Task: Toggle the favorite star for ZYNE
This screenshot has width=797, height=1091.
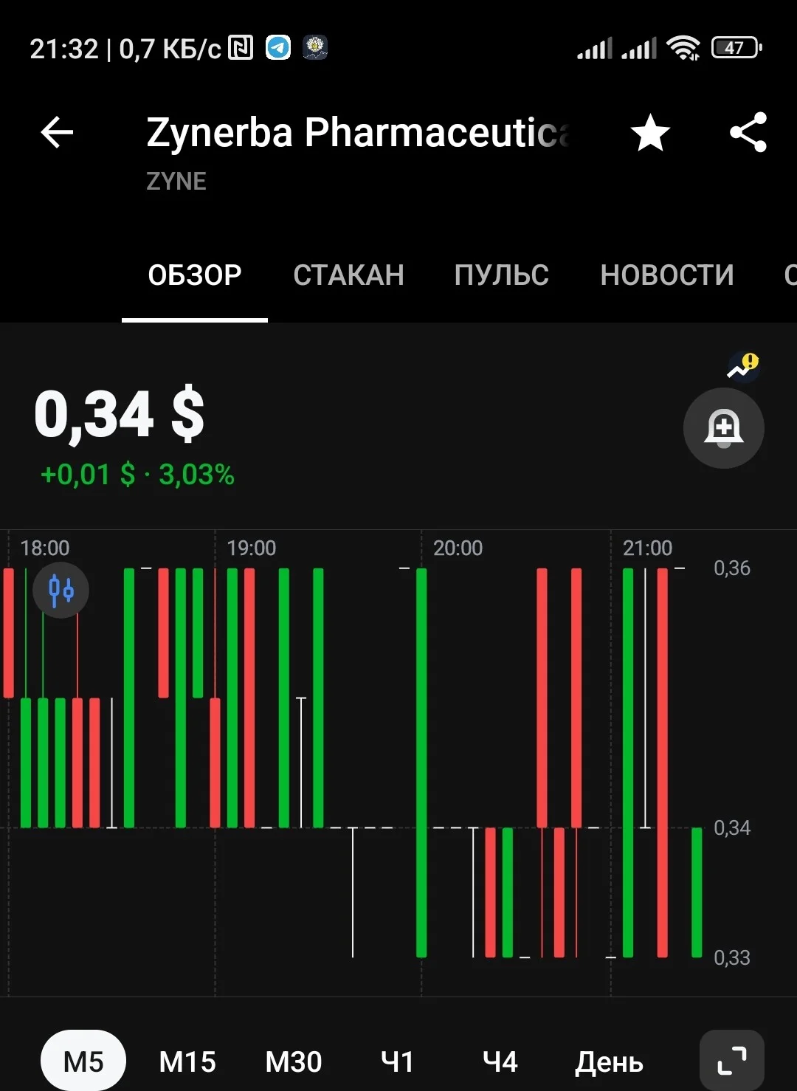Action: (650, 133)
